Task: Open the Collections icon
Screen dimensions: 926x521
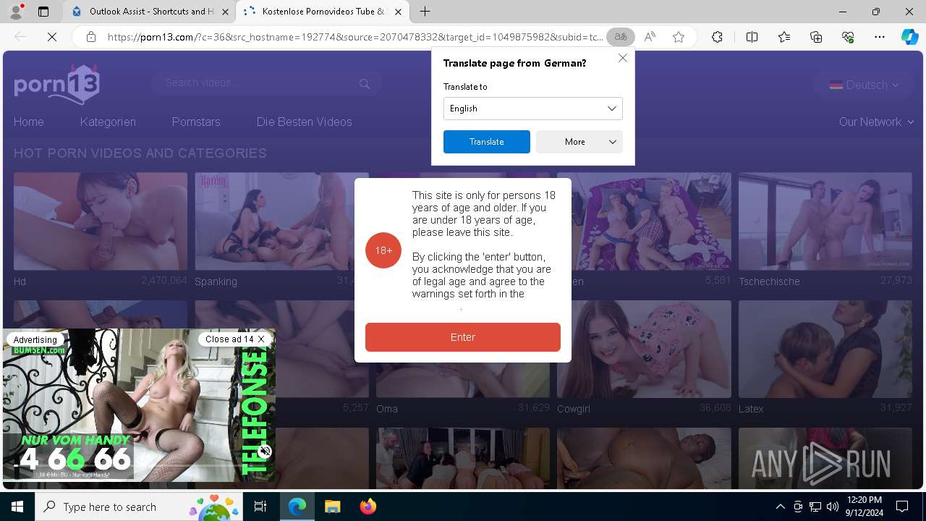Action: (x=816, y=37)
